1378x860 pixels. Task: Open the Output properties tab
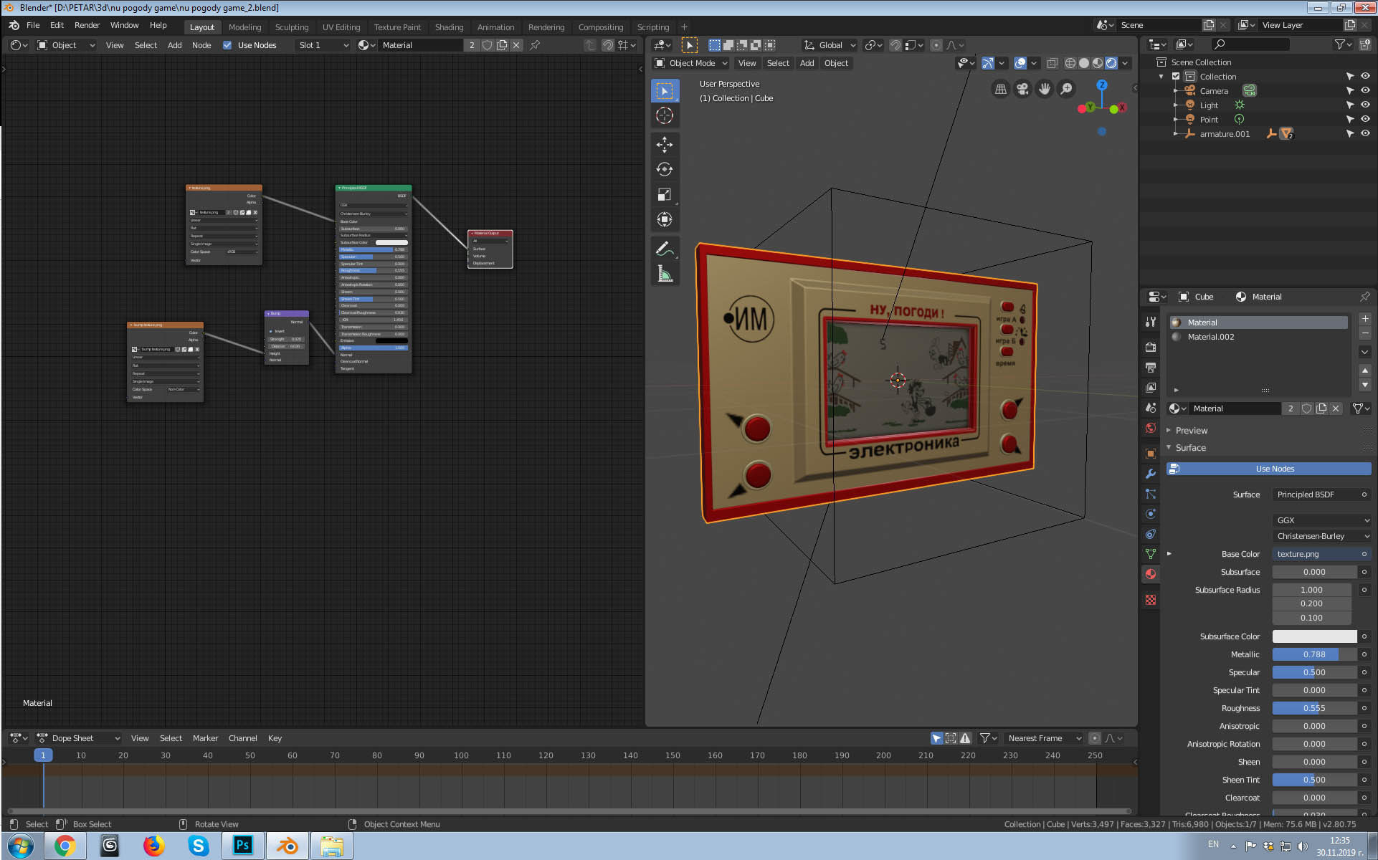[x=1151, y=367]
